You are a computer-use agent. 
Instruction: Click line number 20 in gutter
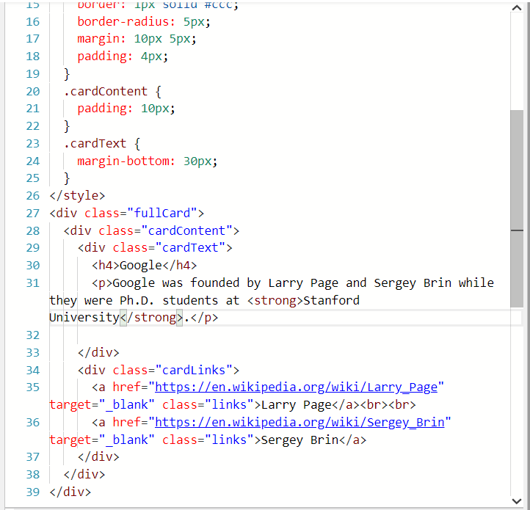(x=33, y=91)
